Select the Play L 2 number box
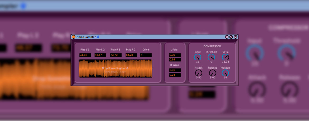This screenshot has width=309, height=121. pos(100,55)
